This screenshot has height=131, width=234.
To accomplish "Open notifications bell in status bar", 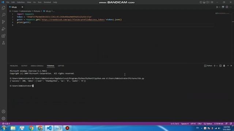I will [x=231, y=124].
